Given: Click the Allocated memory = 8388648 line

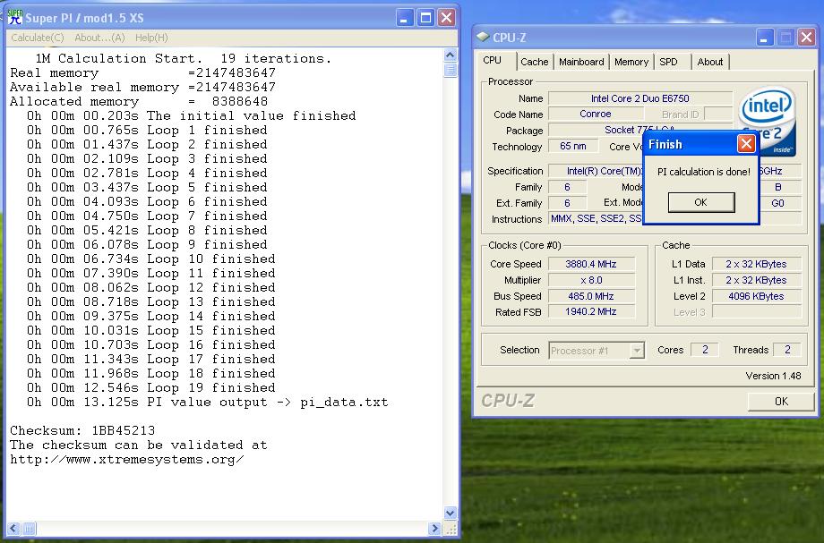Looking at the screenshot, I should 139,102.
